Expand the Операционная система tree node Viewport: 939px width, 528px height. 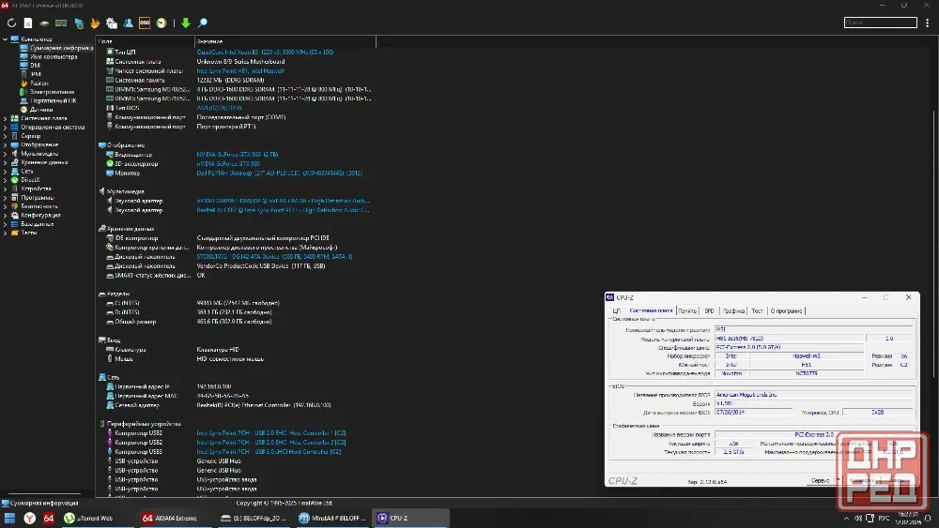[6, 128]
